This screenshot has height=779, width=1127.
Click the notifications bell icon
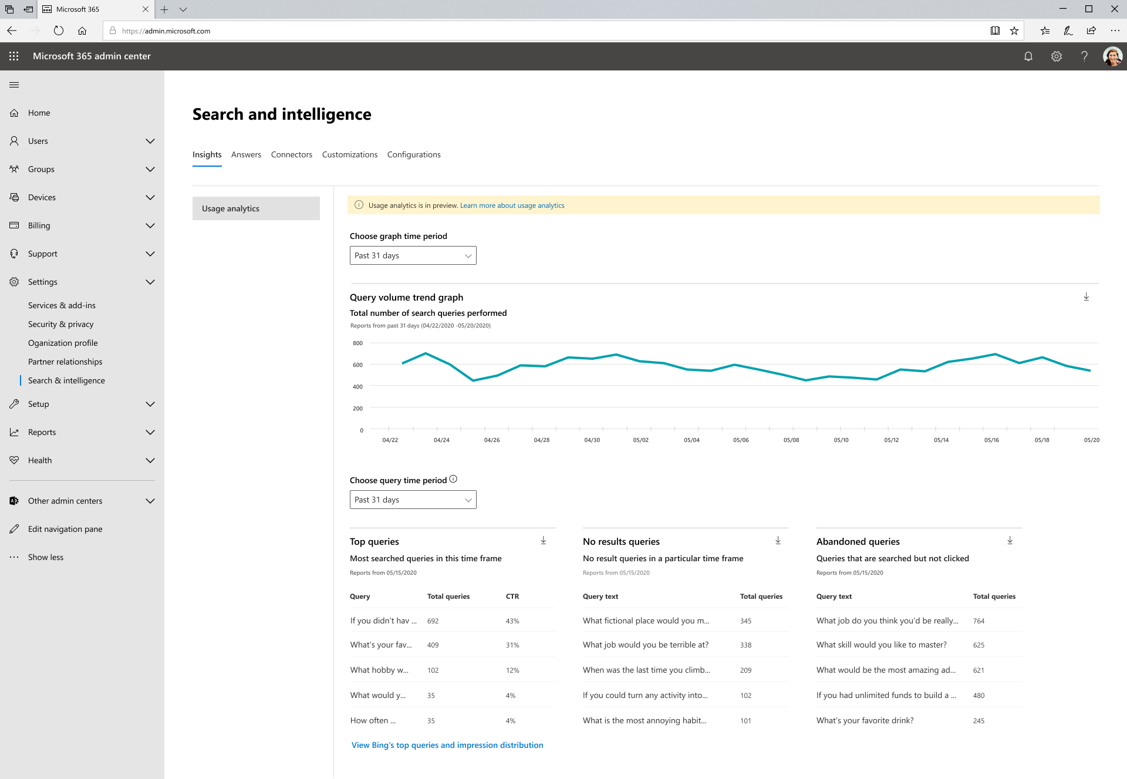pyautogui.click(x=1028, y=56)
